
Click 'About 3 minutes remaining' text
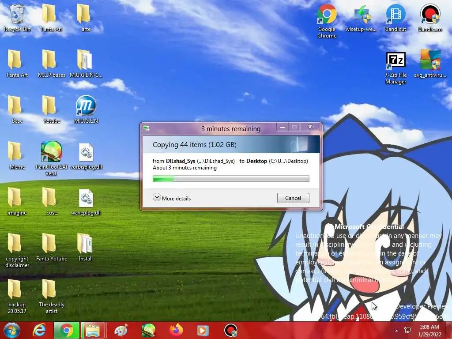185,168
